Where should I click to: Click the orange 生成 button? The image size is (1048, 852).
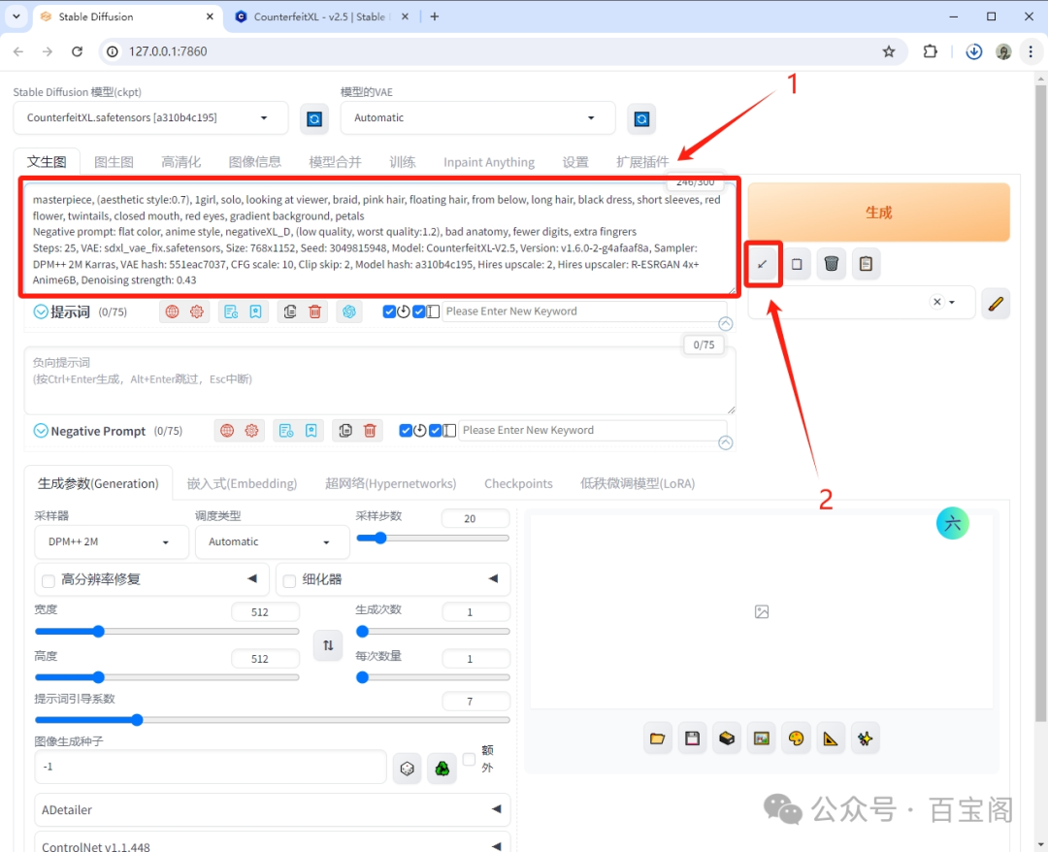(878, 213)
